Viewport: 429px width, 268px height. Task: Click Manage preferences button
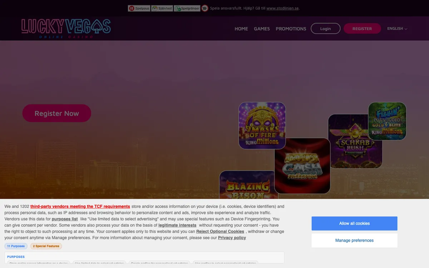point(354,240)
